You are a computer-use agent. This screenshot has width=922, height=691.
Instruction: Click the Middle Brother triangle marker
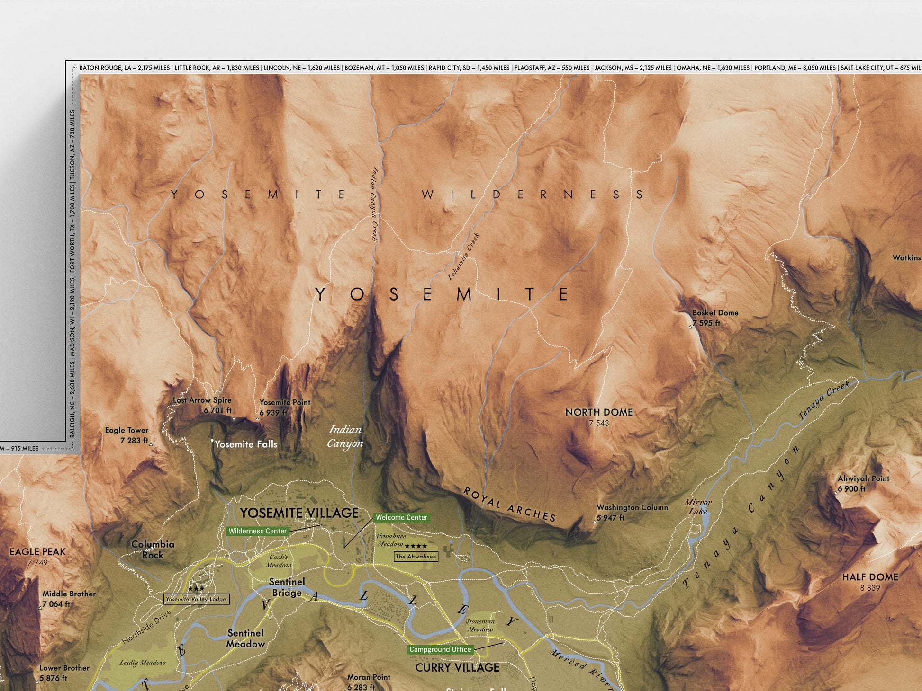coord(40,607)
